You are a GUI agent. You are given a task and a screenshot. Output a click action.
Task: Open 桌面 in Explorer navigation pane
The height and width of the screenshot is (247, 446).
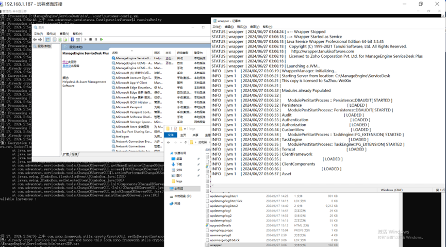point(177,159)
